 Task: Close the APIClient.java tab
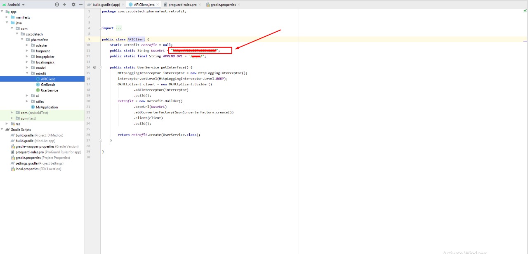[158, 5]
